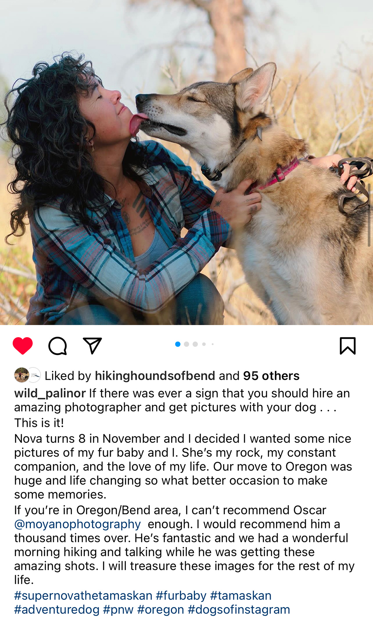
Task: Open comments with speech bubble icon
Action: [x=58, y=346]
